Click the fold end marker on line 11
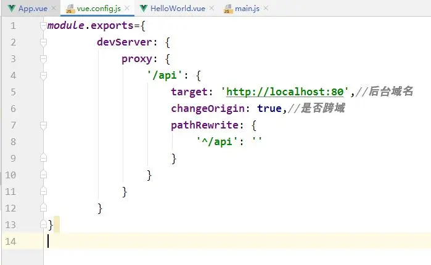Image resolution: width=431 pixels, height=265 pixels. click(43, 191)
